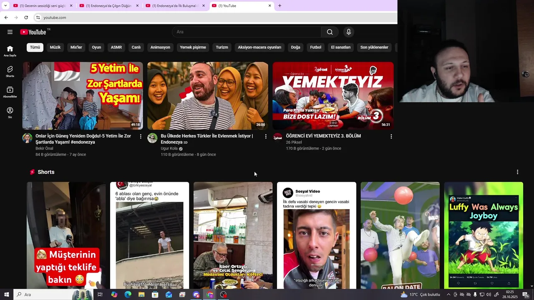Go back with browser back arrow
The width and height of the screenshot is (534, 300).
click(6, 17)
